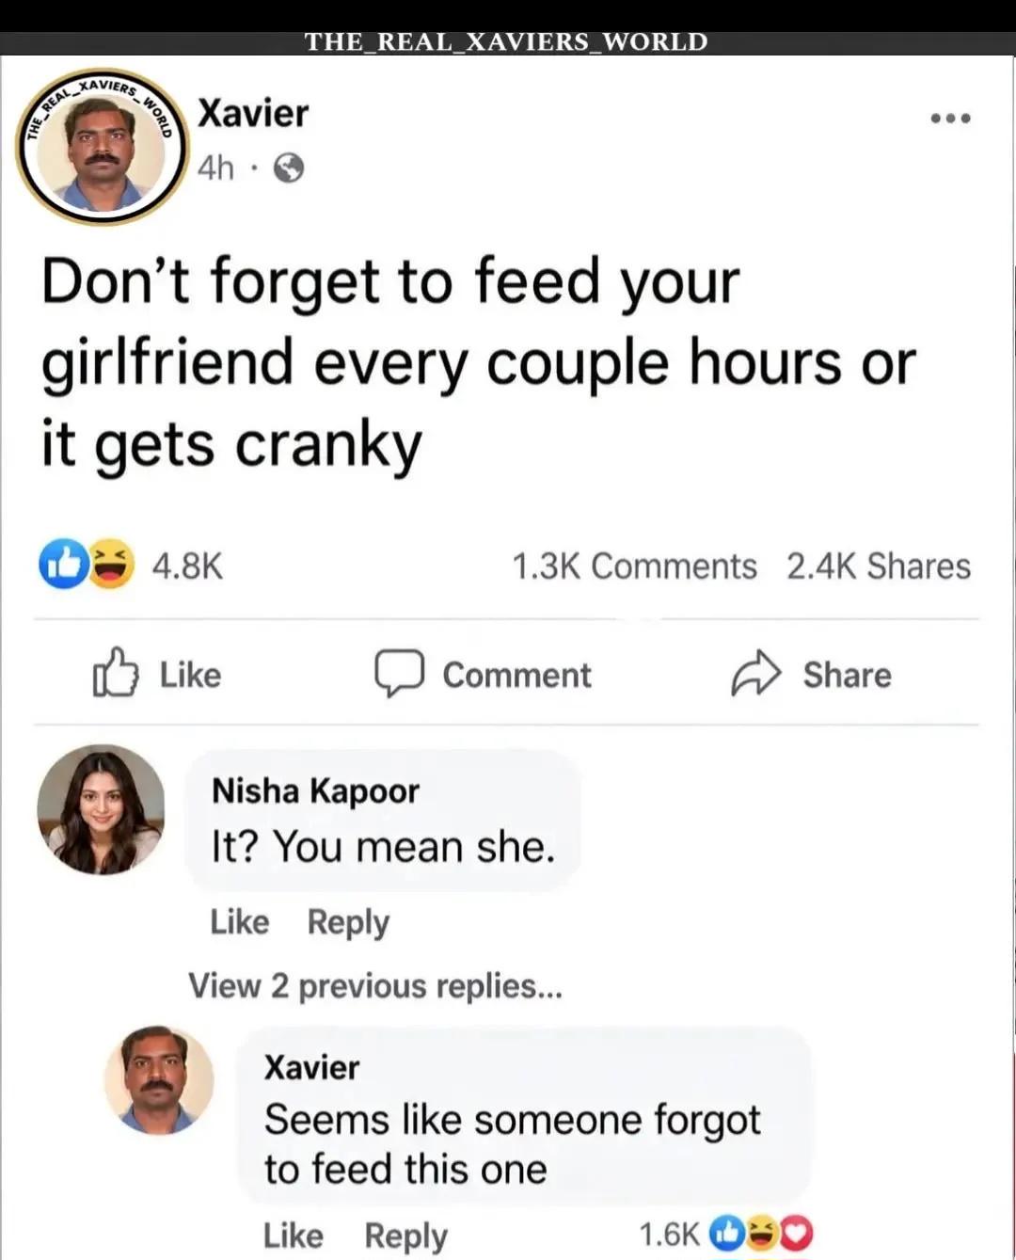Click the Share arrow icon

click(755, 674)
